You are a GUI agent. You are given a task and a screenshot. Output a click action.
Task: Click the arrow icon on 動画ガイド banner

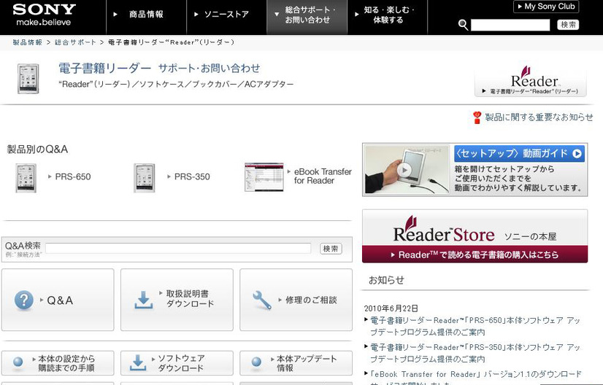(x=577, y=154)
